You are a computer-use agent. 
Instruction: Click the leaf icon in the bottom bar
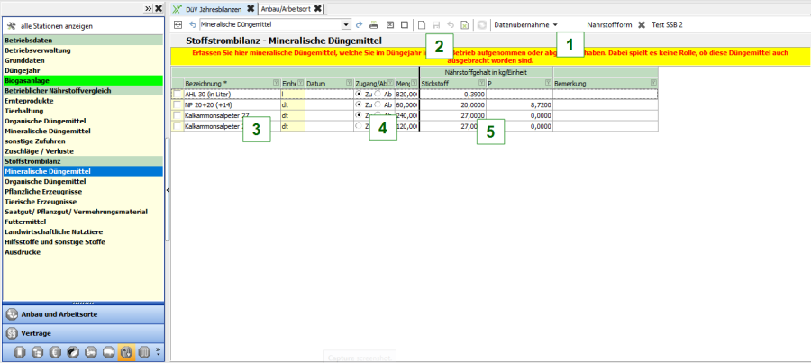click(x=73, y=351)
